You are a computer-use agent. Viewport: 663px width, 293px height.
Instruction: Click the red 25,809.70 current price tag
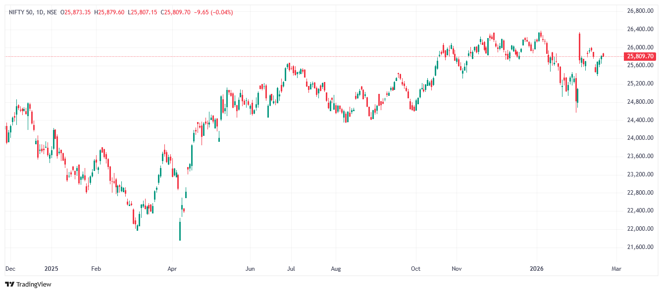click(641, 57)
